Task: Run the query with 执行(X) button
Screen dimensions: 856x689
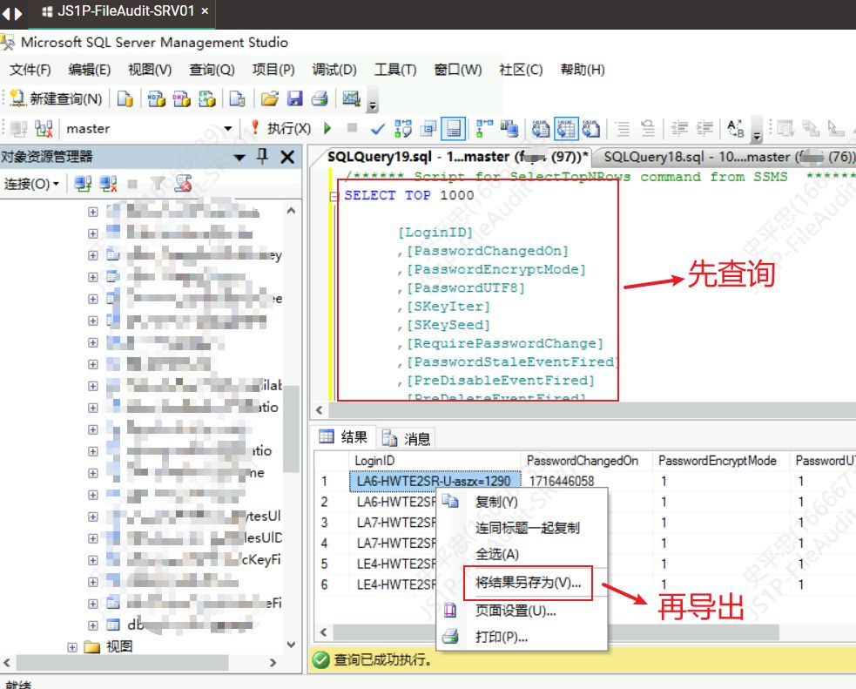Action: [x=280, y=129]
